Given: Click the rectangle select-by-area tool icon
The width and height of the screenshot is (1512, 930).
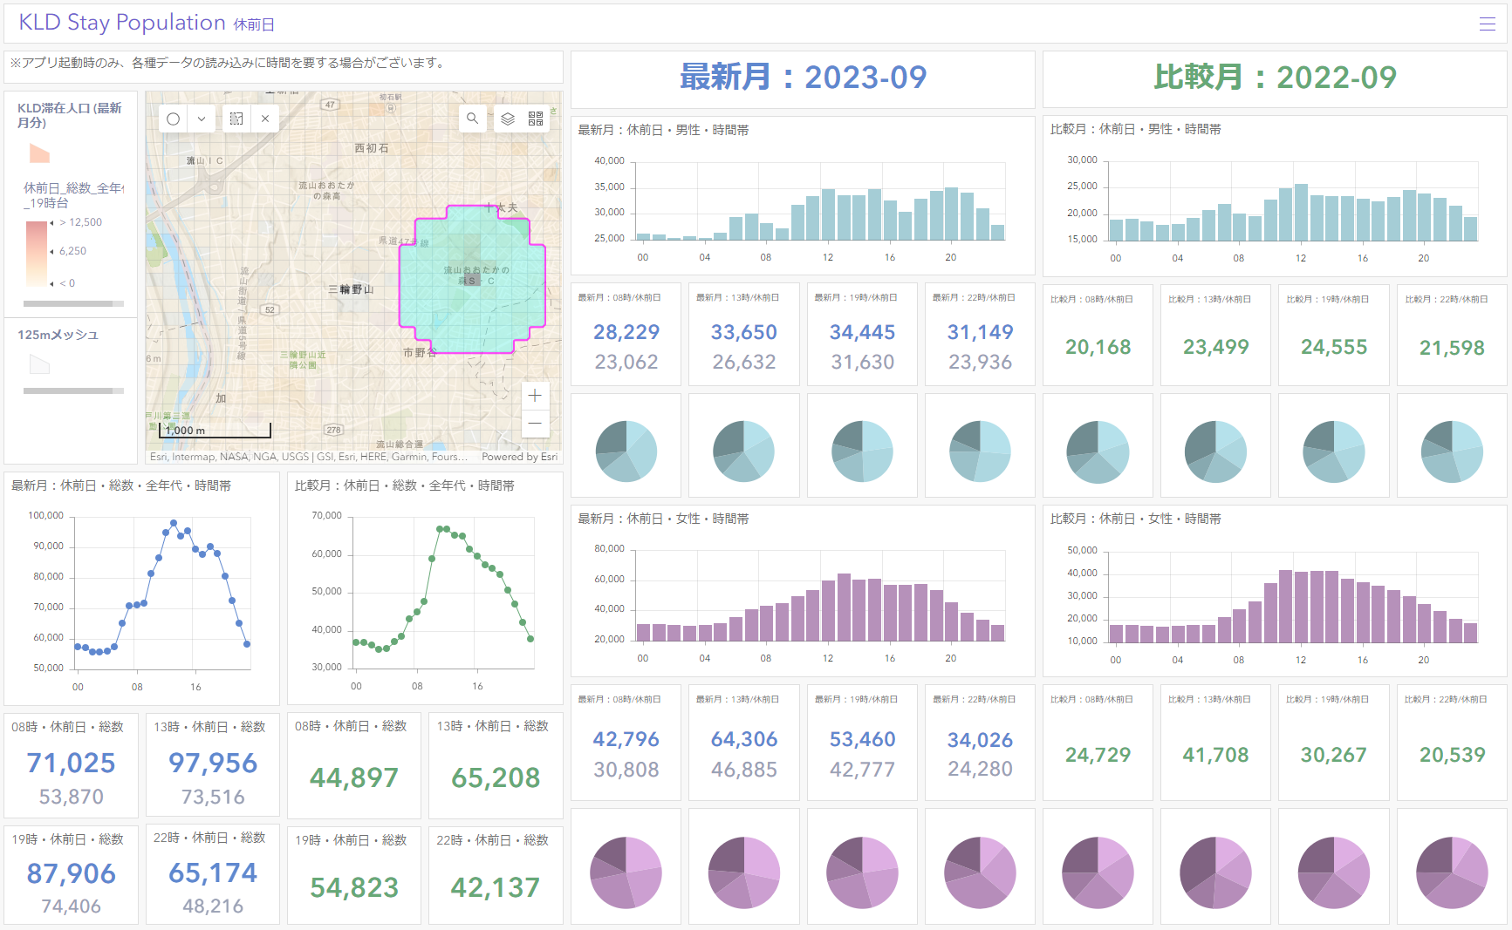Looking at the screenshot, I should pyautogui.click(x=236, y=119).
